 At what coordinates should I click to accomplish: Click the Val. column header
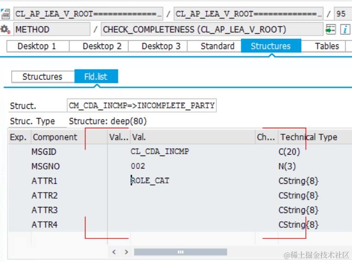coord(192,137)
